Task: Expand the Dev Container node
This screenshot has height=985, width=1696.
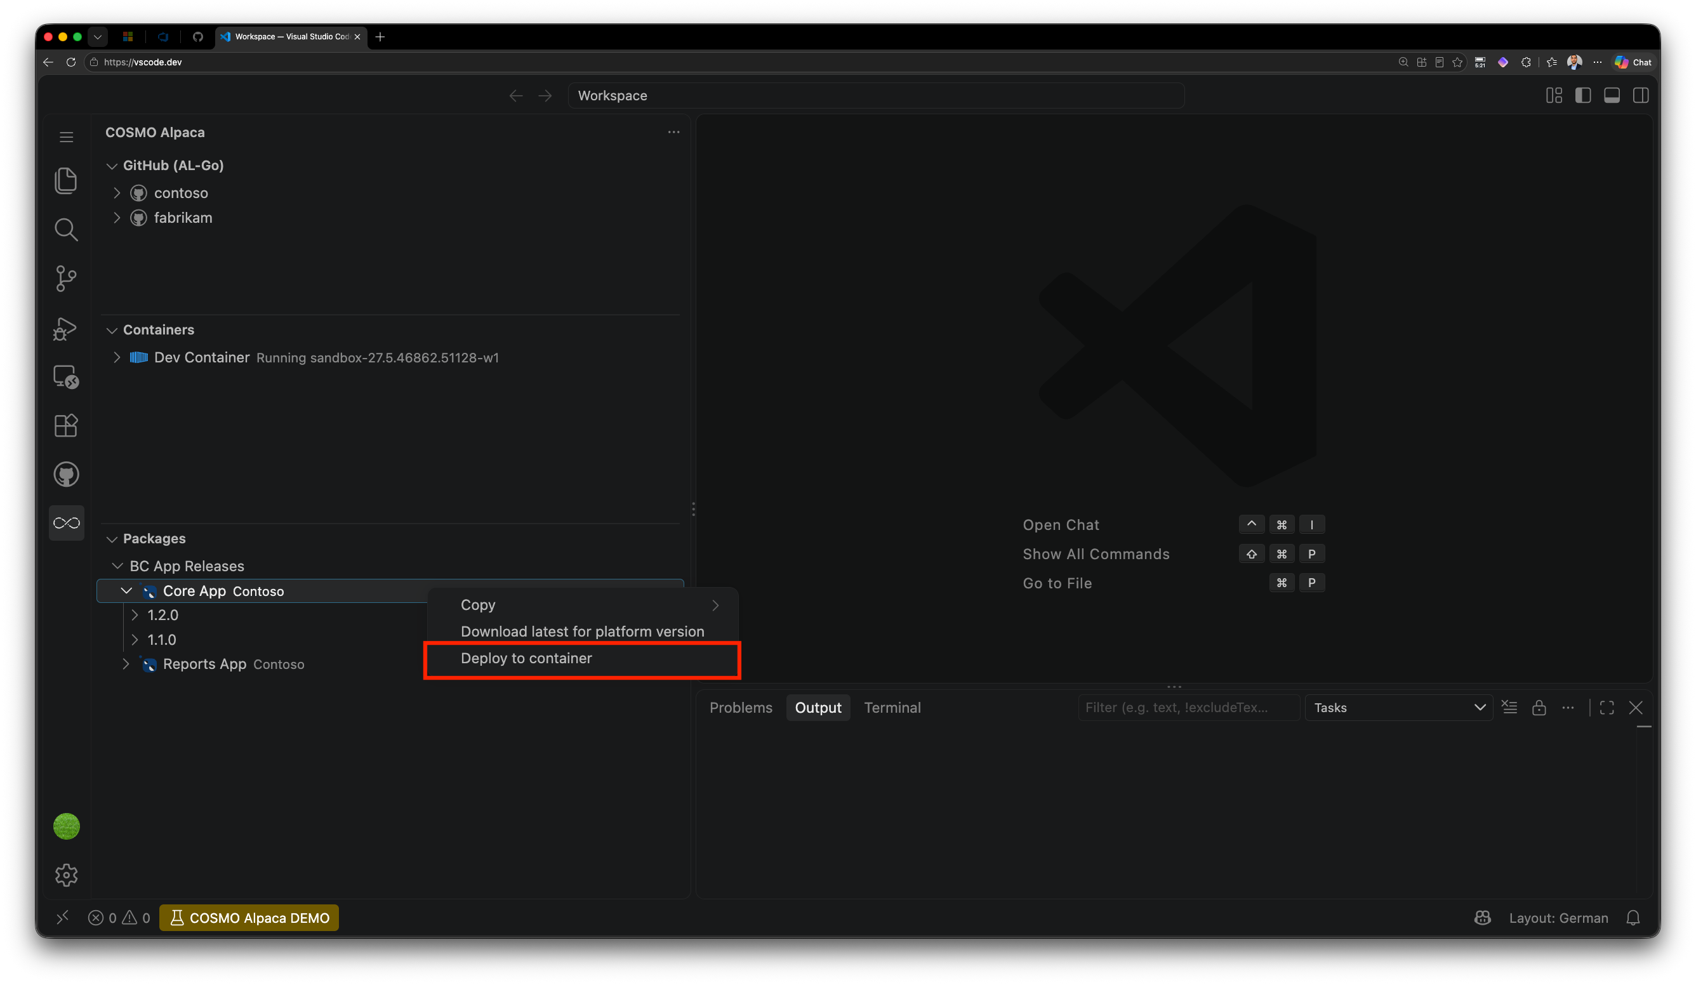Action: point(117,357)
